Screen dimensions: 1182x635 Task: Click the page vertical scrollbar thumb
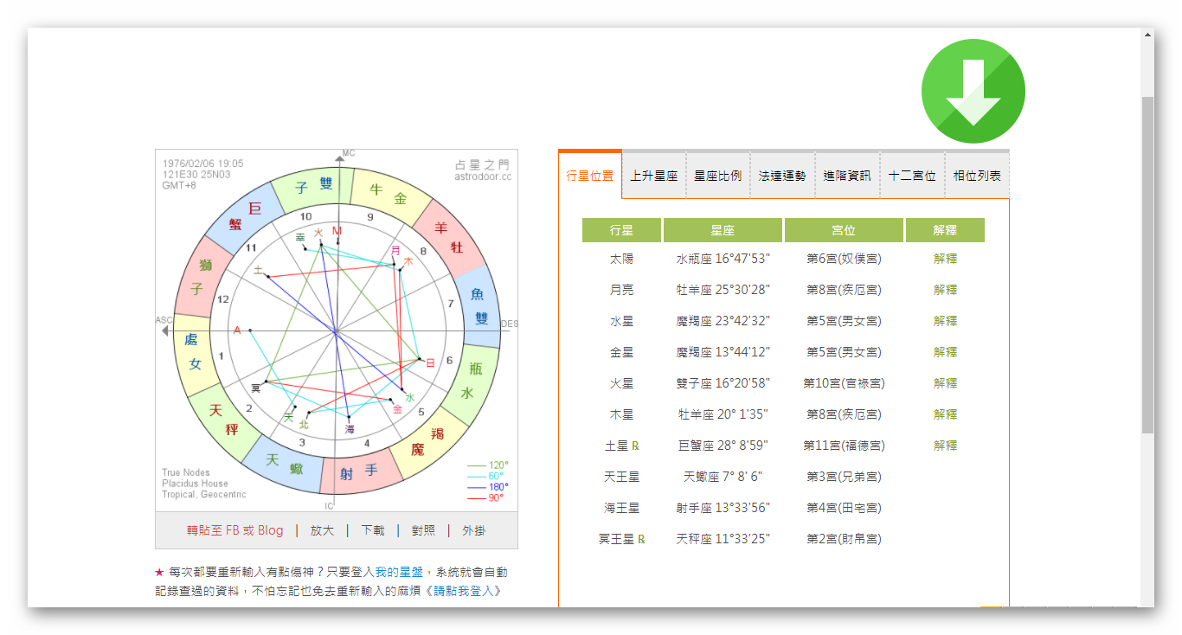click(x=1147, y=264)
